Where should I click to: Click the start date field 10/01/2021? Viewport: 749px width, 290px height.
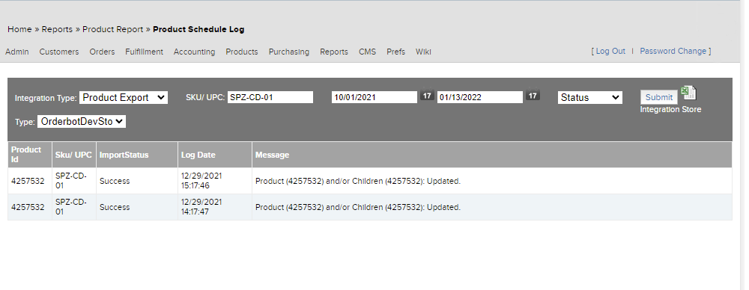pyautogui.click(x=374, y=97)
